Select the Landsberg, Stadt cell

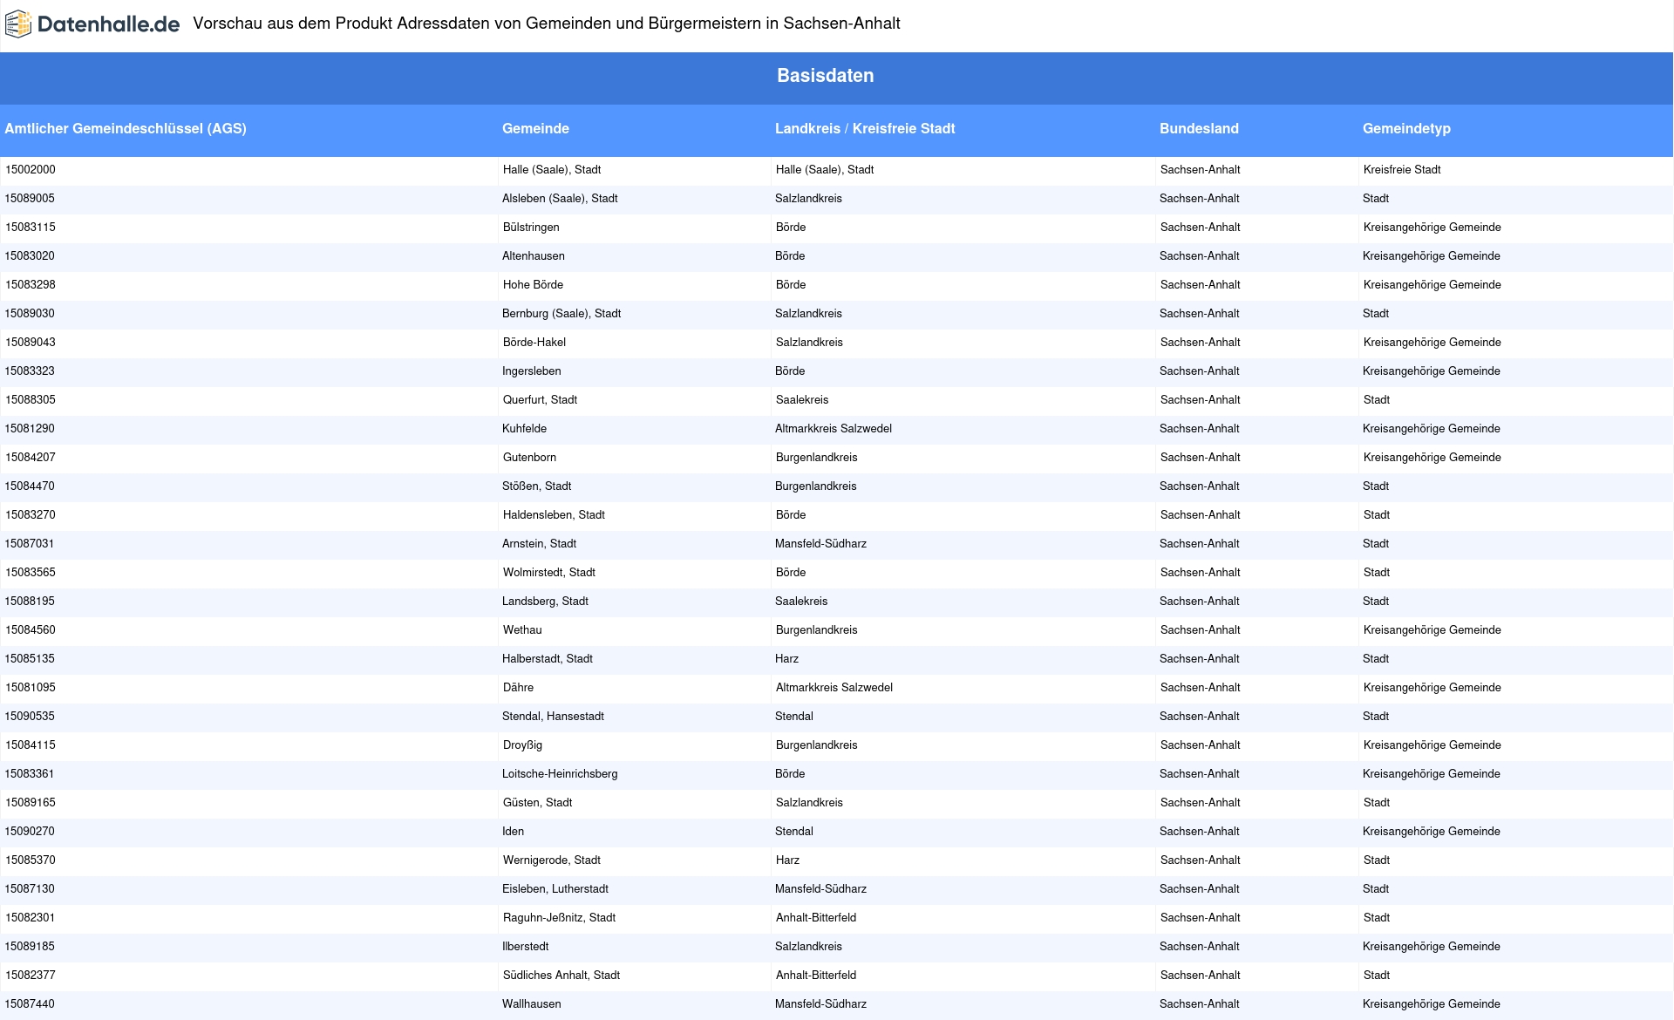point(545,602)
